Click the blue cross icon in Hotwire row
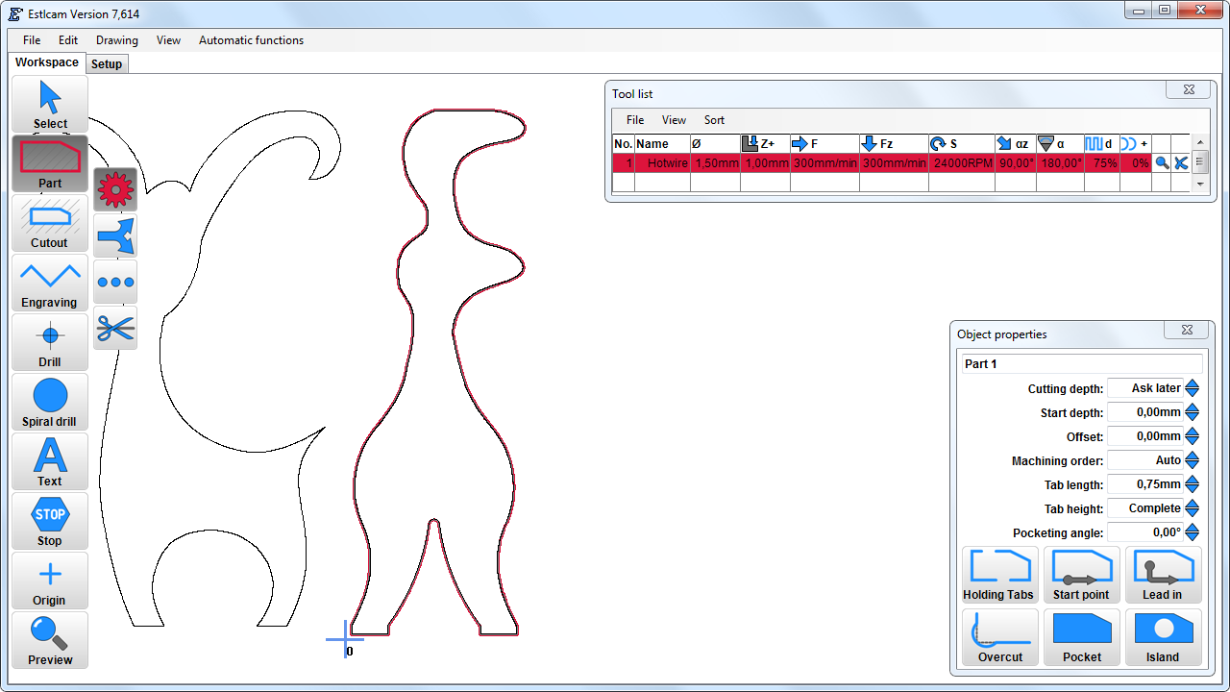 point(1181,163)
